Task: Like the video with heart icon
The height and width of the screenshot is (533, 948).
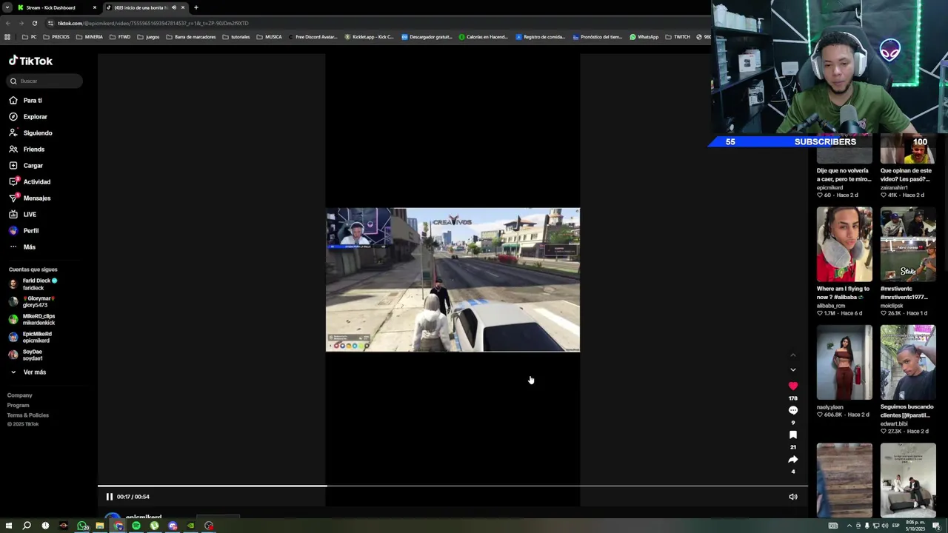Action: coord(792,386)
